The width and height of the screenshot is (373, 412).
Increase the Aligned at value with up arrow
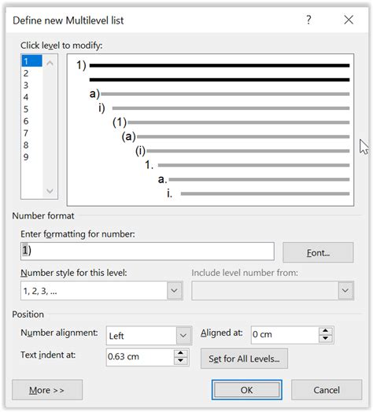click(x=325, y=331)
